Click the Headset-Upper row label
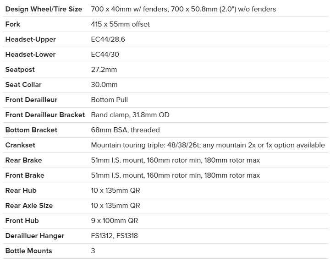The width and height of the screenshot is (330, 261). (30, 39)
